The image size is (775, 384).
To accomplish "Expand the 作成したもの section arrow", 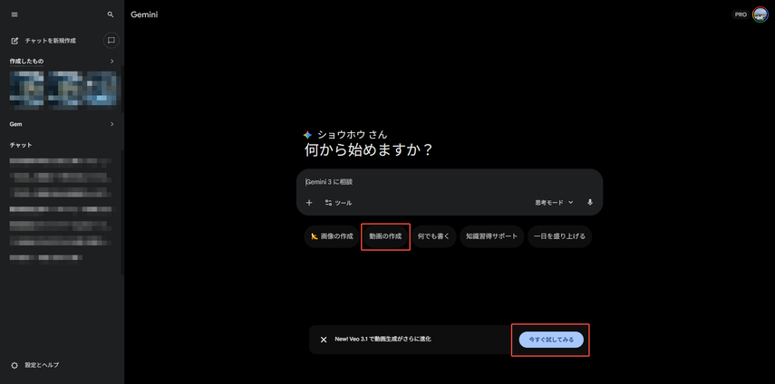I will click(111, 62).
